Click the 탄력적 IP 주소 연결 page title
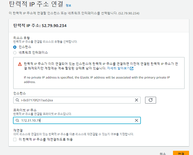The width and height of the screenshot is (193, 155). [x=36, y=4]
